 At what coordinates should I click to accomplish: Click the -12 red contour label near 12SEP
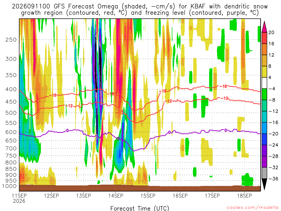coord(69,106)
